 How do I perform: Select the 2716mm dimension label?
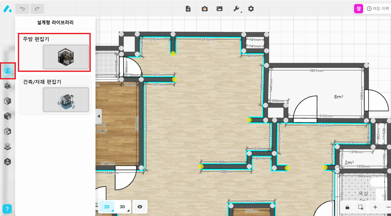click(208, 39)
